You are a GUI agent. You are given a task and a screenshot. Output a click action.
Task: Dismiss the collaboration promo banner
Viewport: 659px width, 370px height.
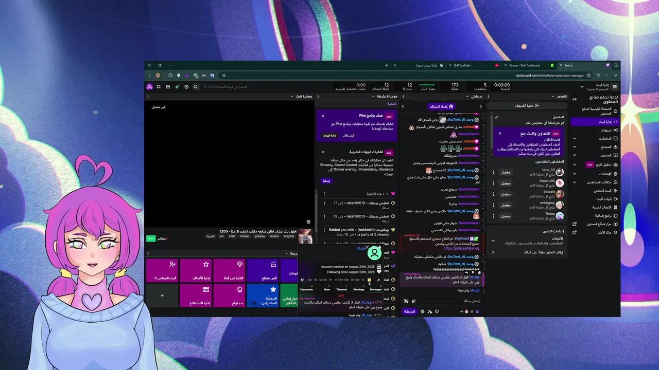click(x=499, y=134)
